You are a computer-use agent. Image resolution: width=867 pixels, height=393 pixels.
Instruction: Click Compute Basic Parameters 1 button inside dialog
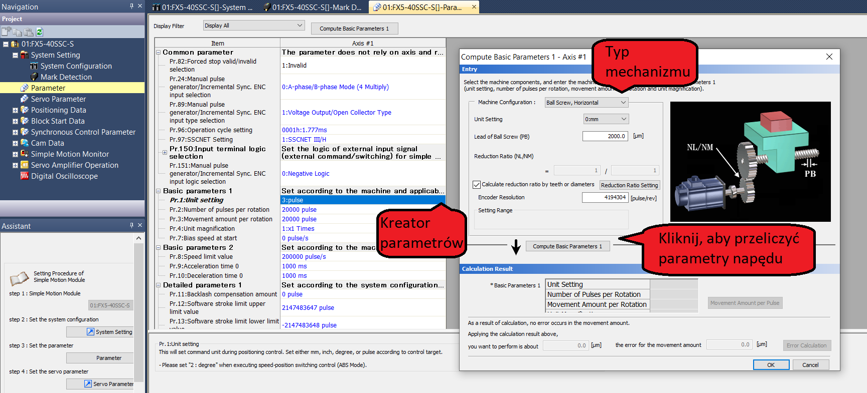[567, 246]
